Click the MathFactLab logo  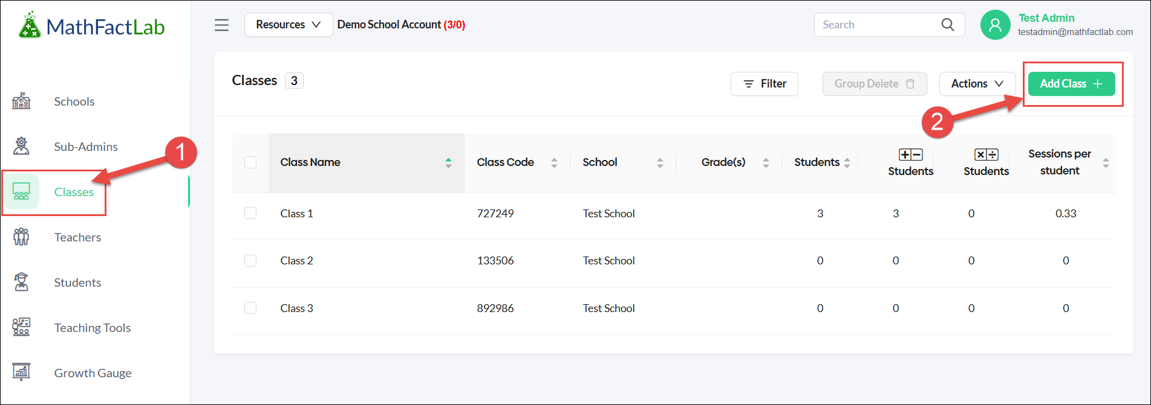coord(91,26)
